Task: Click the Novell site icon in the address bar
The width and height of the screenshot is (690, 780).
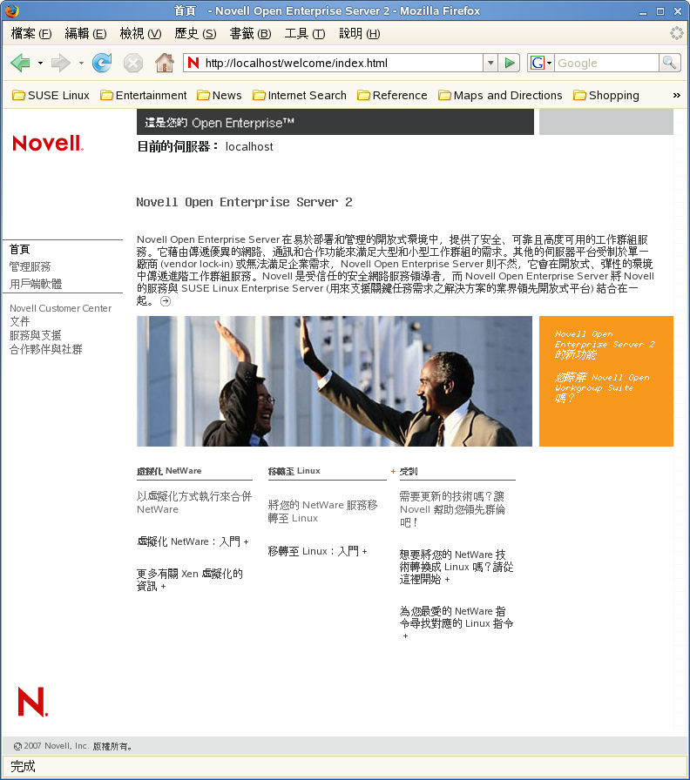Action: tap(193, 63)
